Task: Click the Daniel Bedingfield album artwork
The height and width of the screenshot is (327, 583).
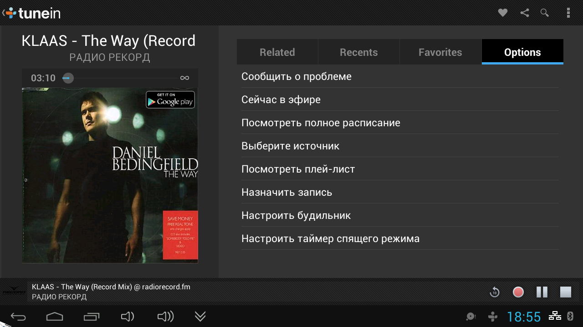Action: point(110,175)
